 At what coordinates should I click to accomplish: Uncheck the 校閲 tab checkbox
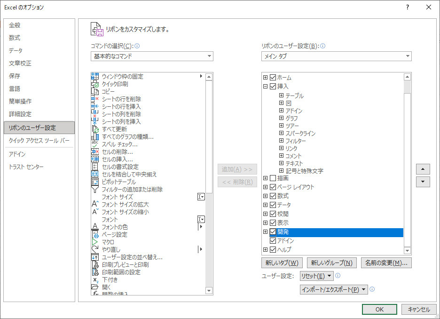pos(273,214)
